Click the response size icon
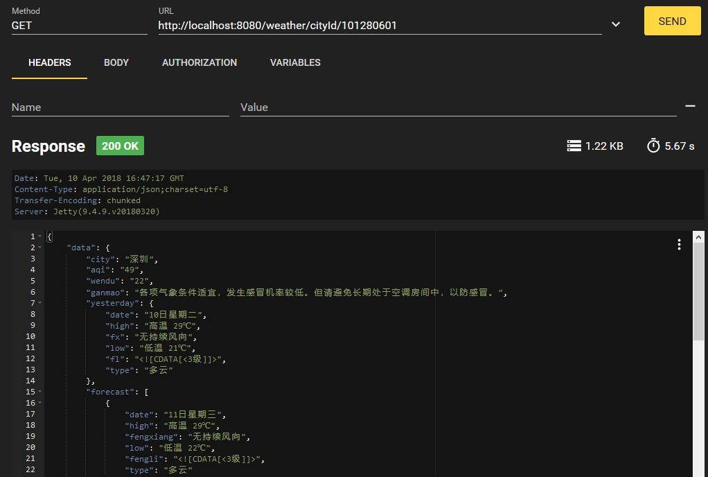The width and height of the screenshot is (708, 477). click(x=574, y=146)
